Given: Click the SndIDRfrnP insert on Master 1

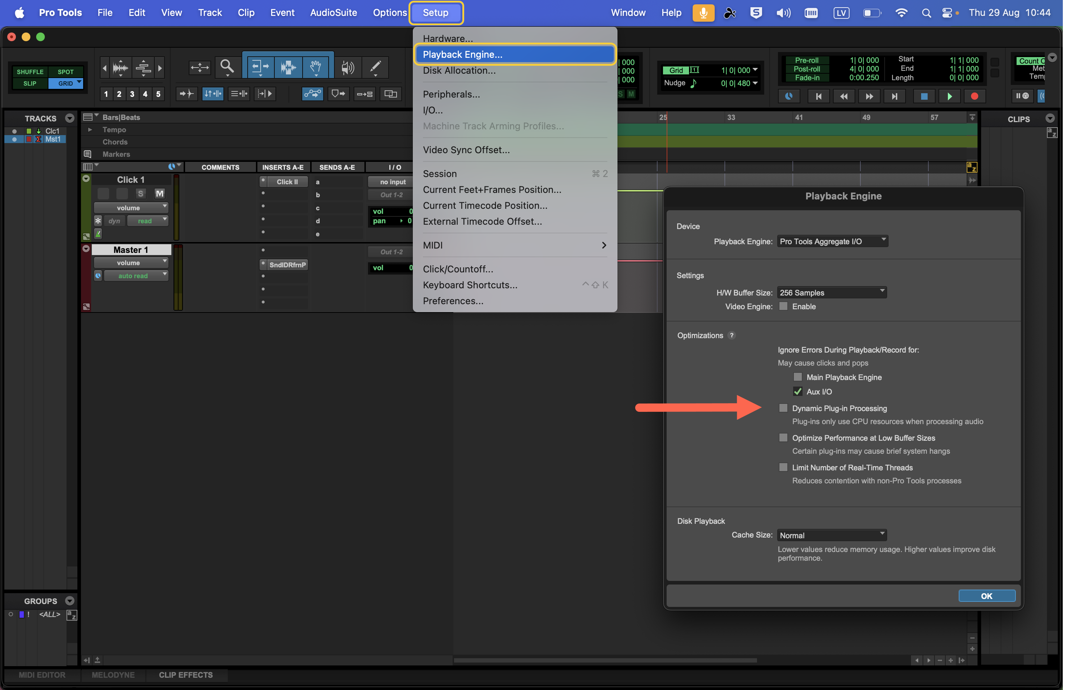Looking at the screenshot, I should (x=287, y=264).
